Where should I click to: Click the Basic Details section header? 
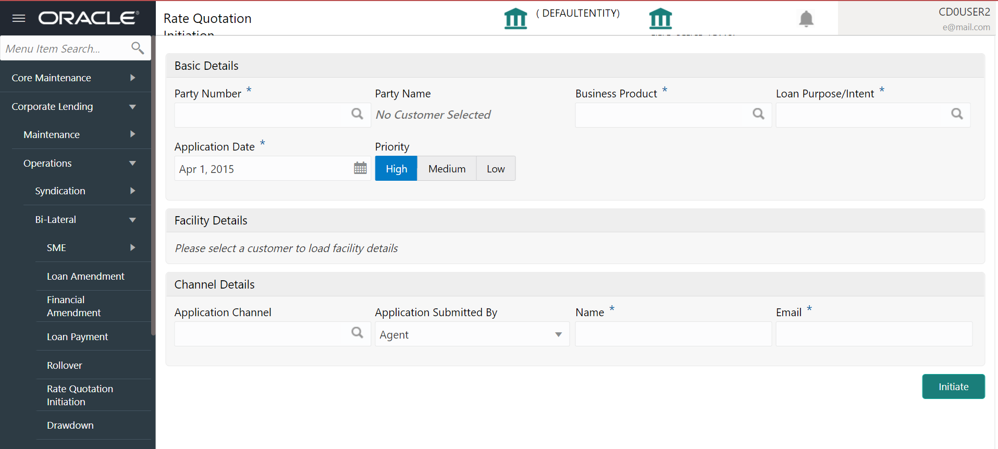[x=575, y=66]
